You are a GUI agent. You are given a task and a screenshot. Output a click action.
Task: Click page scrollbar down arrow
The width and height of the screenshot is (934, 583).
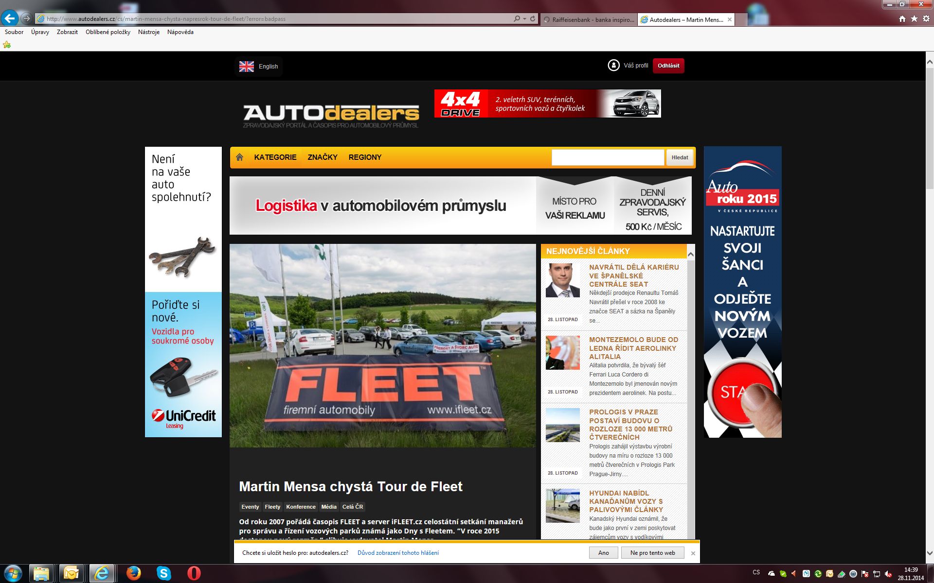(x=930, y=553)
